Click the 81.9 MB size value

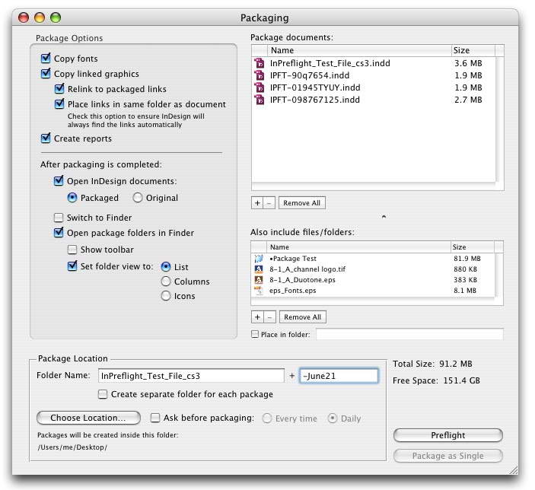pos(467,259)
